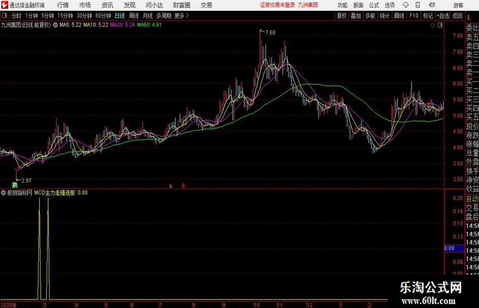Switch to 5分钟 period
The width and height of the screenshot is (479, 308).
coord(48,16)
